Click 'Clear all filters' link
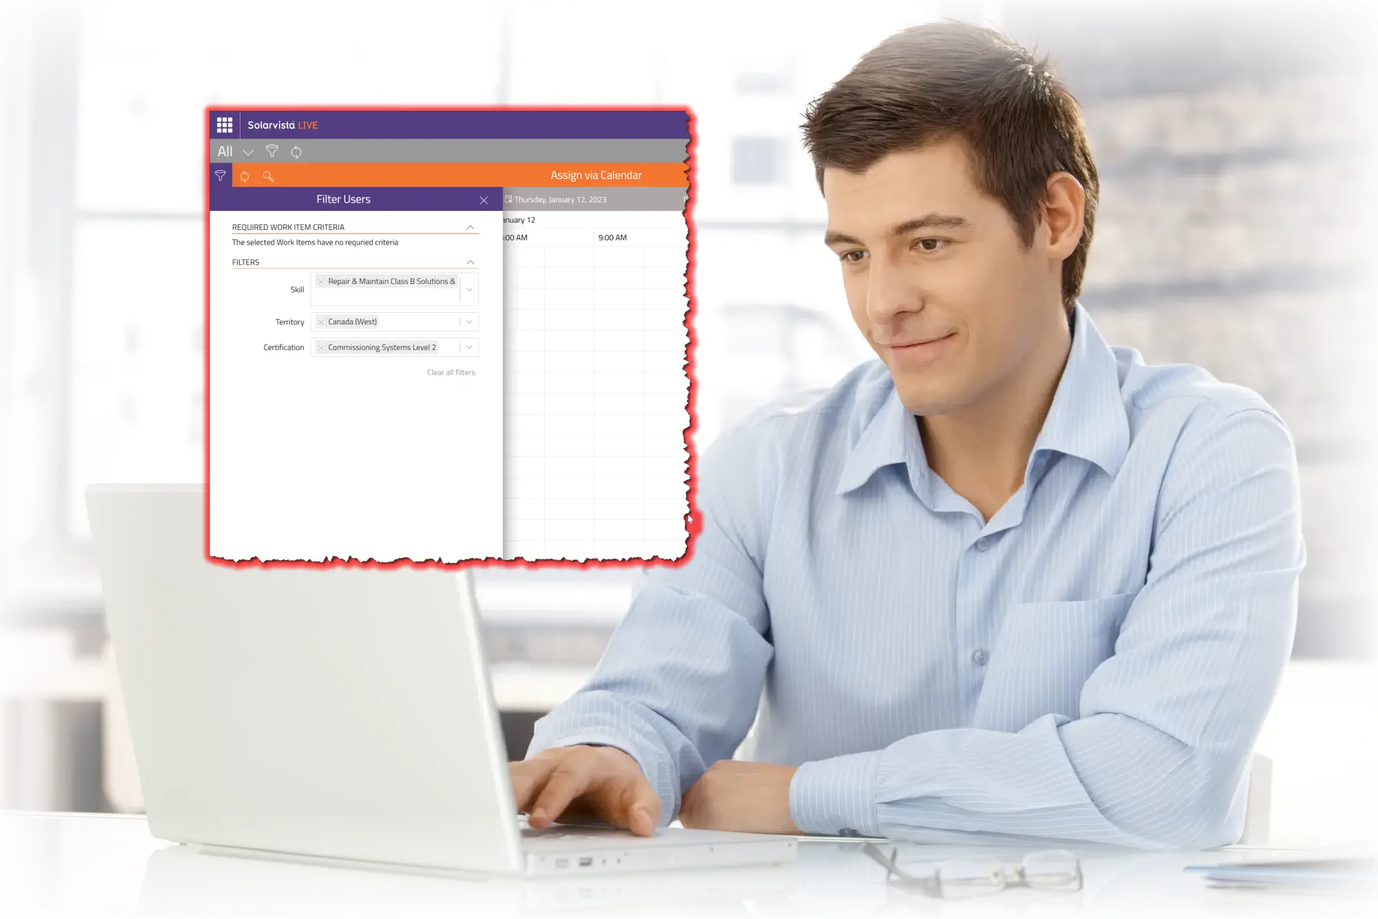1378x919 pixels. (x=451, y=371)
